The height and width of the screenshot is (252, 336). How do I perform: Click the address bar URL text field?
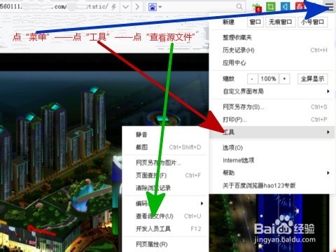pyautogui.click(x=55, y=7)
